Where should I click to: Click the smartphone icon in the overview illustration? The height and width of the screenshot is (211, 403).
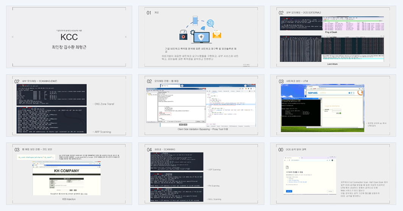coord(195,20)
